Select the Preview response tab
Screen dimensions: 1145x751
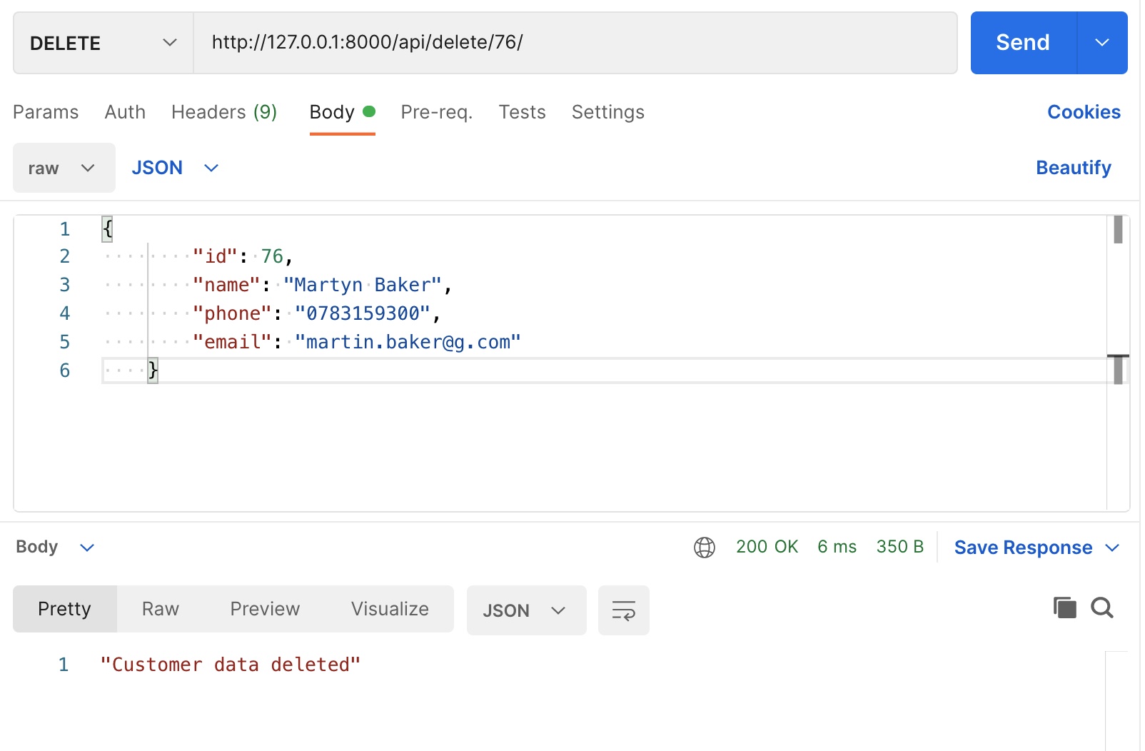264,608
